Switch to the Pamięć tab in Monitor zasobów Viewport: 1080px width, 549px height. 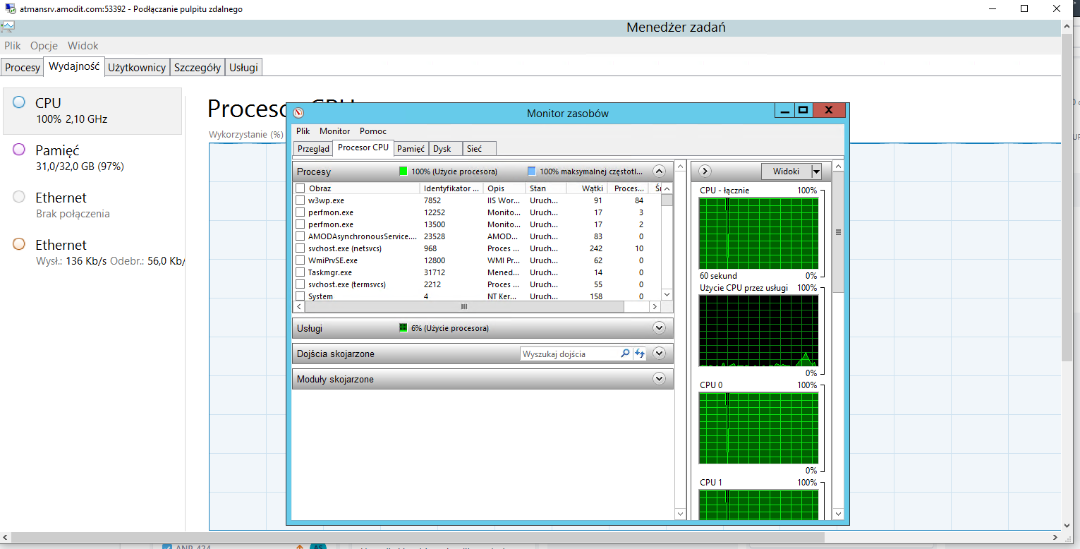tap(411, 149)
